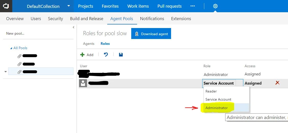
Task: Open Pull requests in top navigation
Action: click(x=170, y=6)
